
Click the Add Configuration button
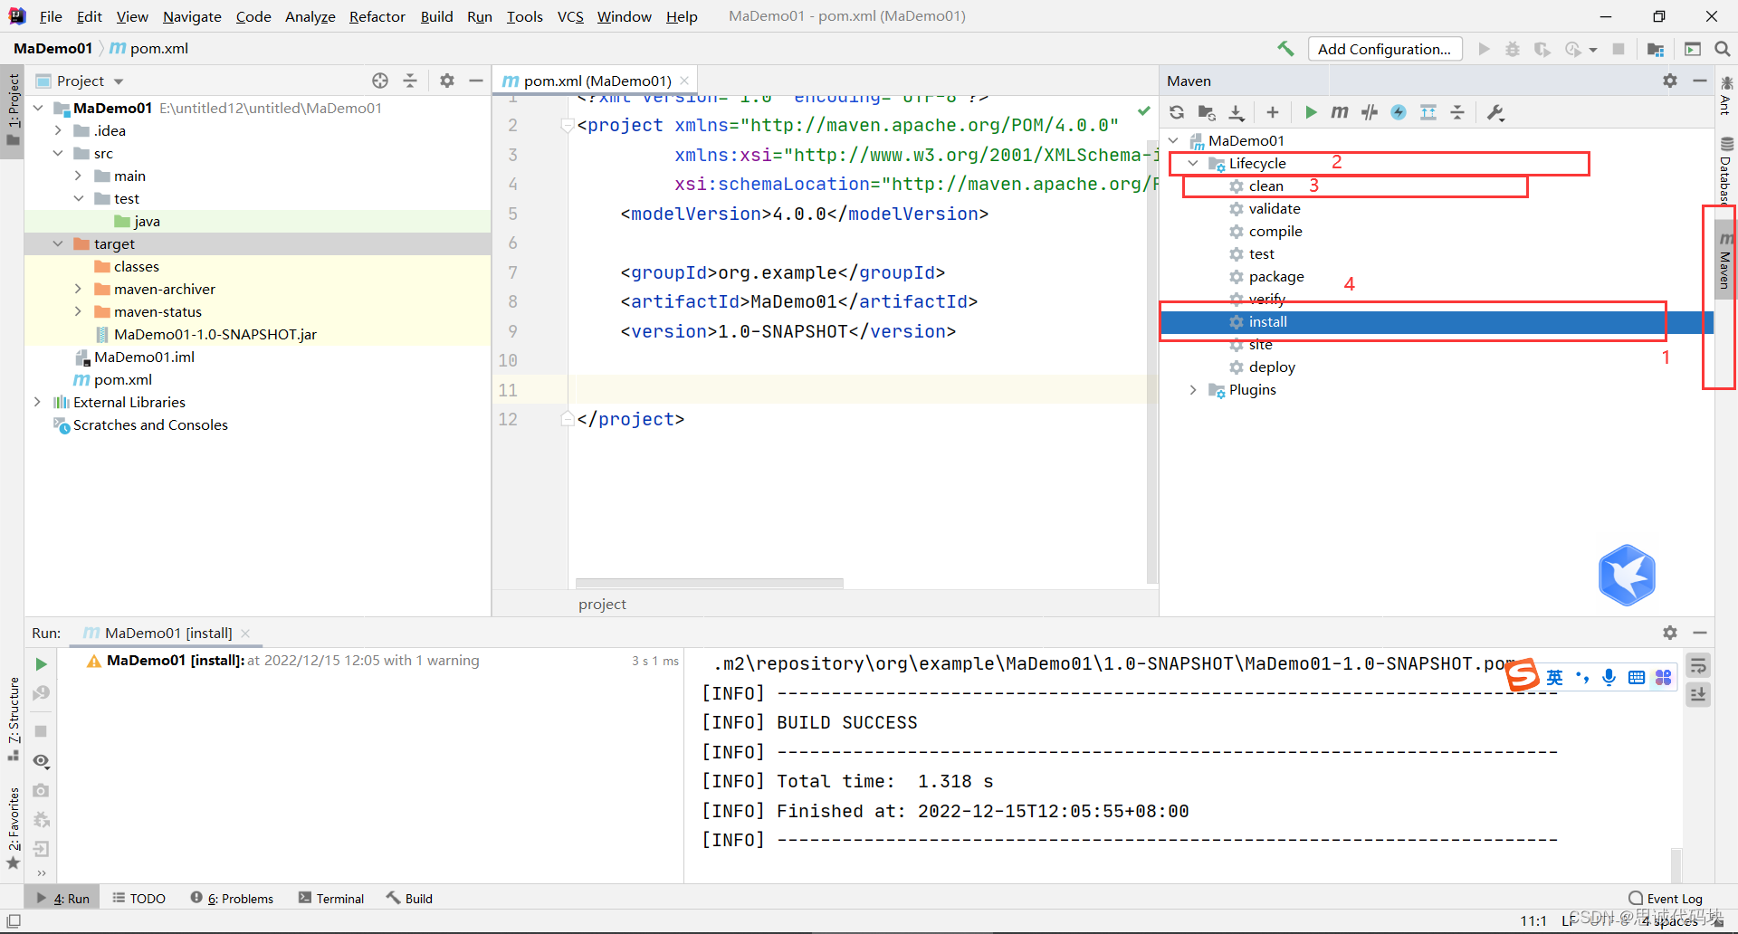[1385, 49]
